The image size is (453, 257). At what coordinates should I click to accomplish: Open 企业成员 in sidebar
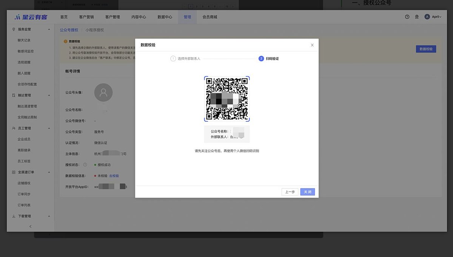(24, 139)
